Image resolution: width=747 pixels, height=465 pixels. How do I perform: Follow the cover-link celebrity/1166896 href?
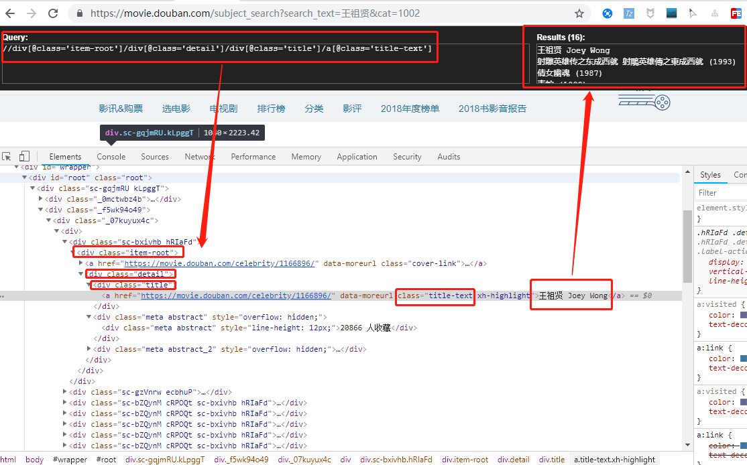(219, 263)
